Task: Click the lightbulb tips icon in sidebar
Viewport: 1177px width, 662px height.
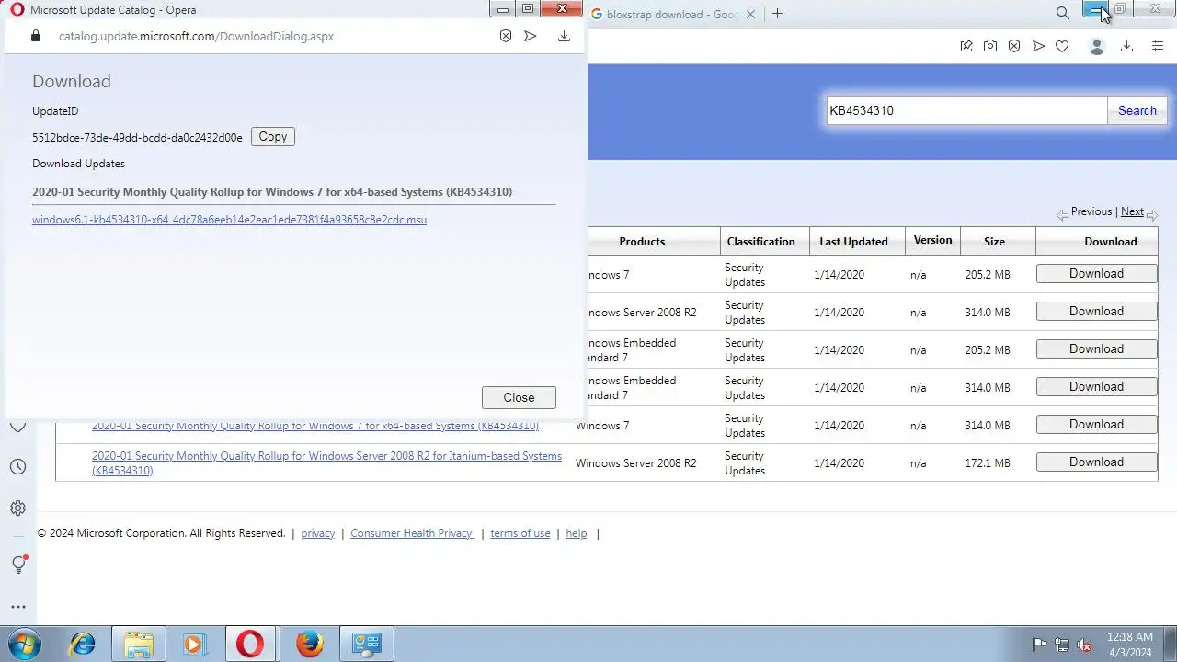Action: pos(18,565)
